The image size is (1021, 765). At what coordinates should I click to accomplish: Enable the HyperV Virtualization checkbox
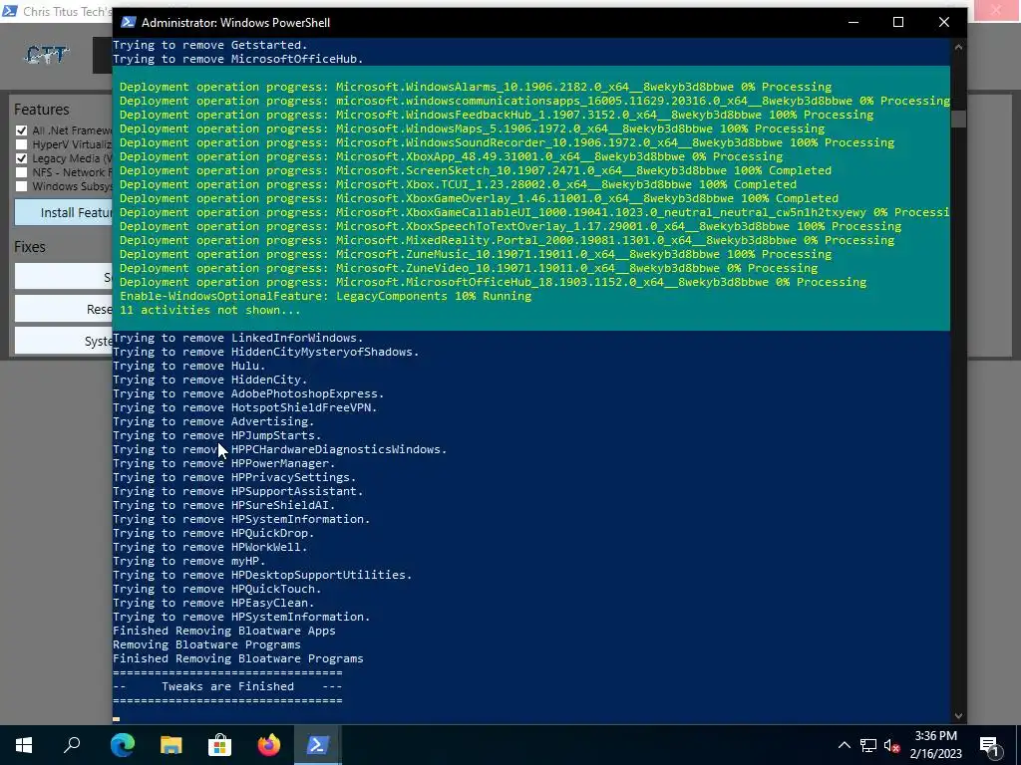(x=22, y=144)
